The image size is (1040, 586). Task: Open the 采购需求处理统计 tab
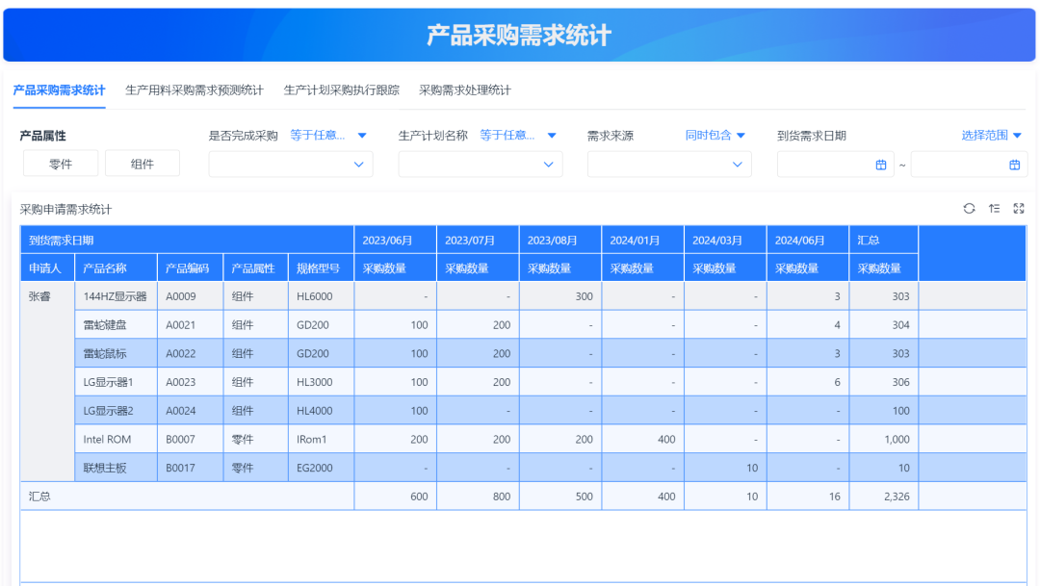pos(464,90)
